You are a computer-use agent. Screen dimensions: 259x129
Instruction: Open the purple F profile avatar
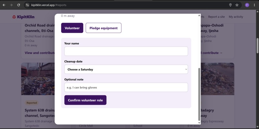click(247, 5)
